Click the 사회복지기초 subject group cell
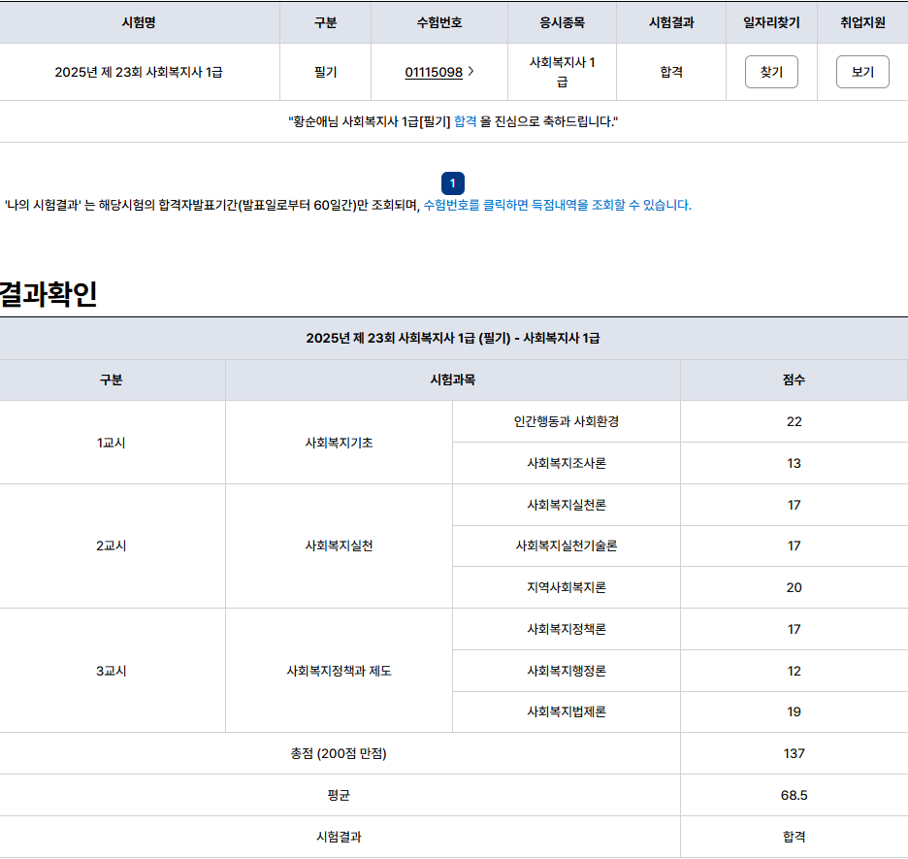908x859 pixels. click(x=339, y=443)
